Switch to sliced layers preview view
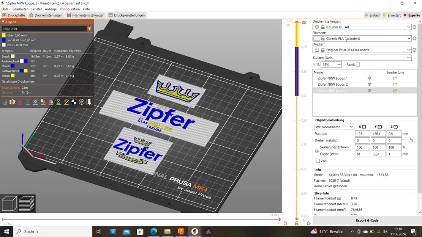The height and width of the screenshot is (237, 422). coord(26,203)
